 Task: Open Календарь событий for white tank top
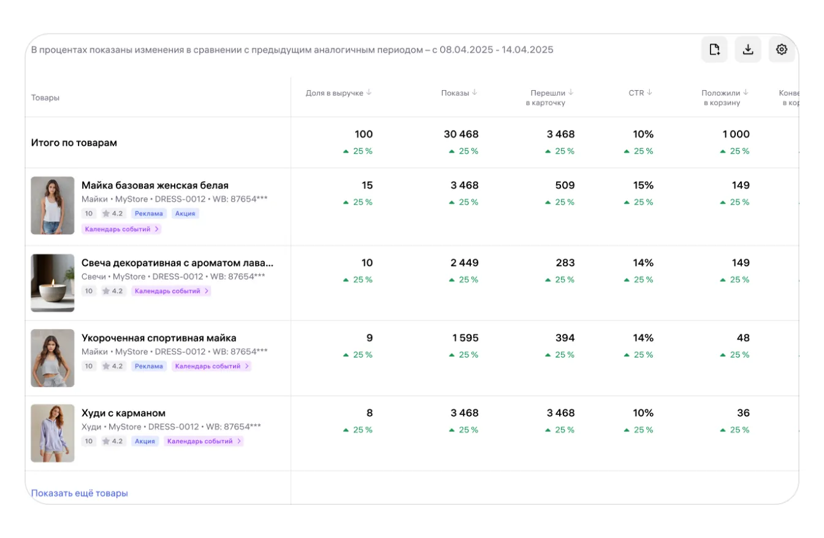121,229
